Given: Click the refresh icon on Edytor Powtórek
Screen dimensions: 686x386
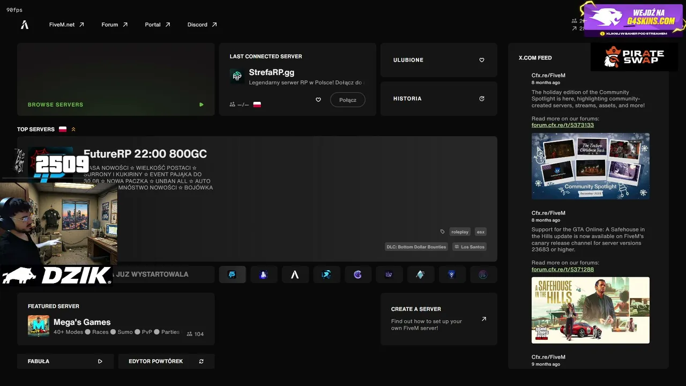Looking at the screenshot, I should (x=202, y=361).
